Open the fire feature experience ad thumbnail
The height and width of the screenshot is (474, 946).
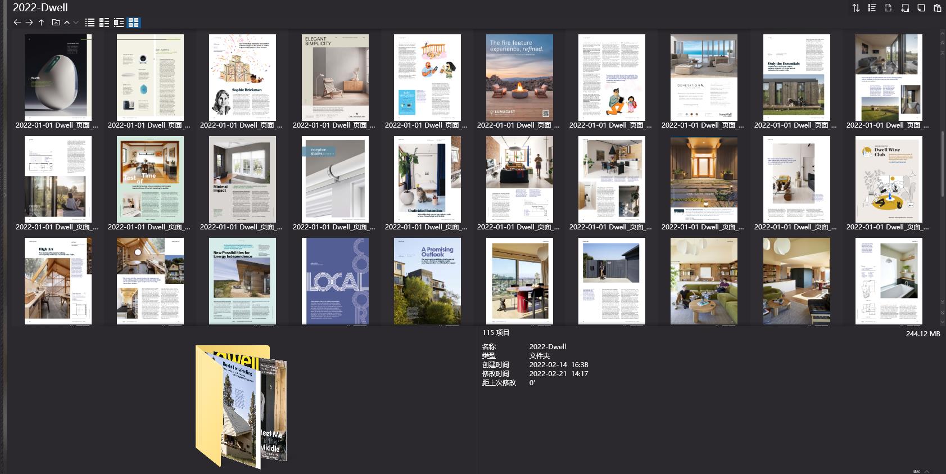pos(519,77)
